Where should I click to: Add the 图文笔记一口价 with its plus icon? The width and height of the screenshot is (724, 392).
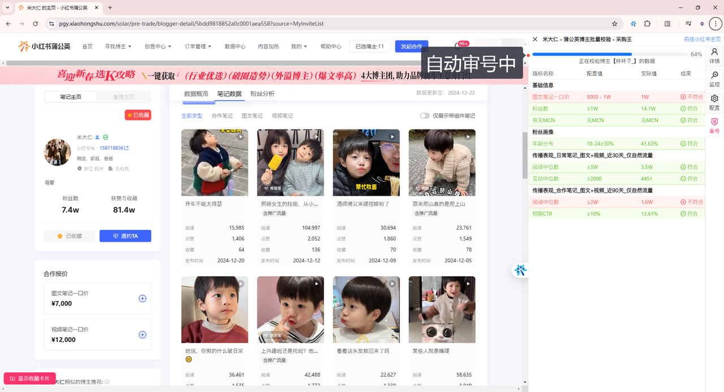tap(143, 299)
